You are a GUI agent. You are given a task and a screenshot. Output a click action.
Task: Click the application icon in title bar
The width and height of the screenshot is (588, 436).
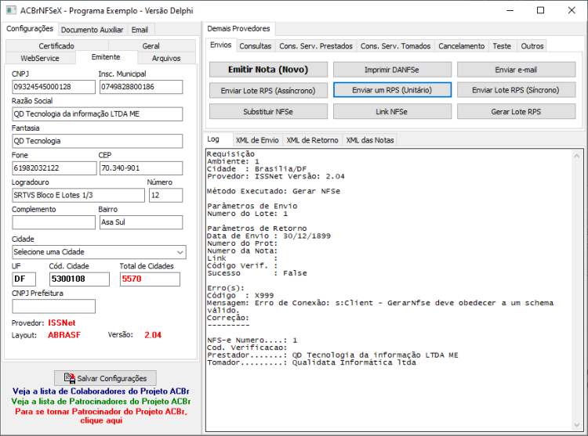click(11, 10)
